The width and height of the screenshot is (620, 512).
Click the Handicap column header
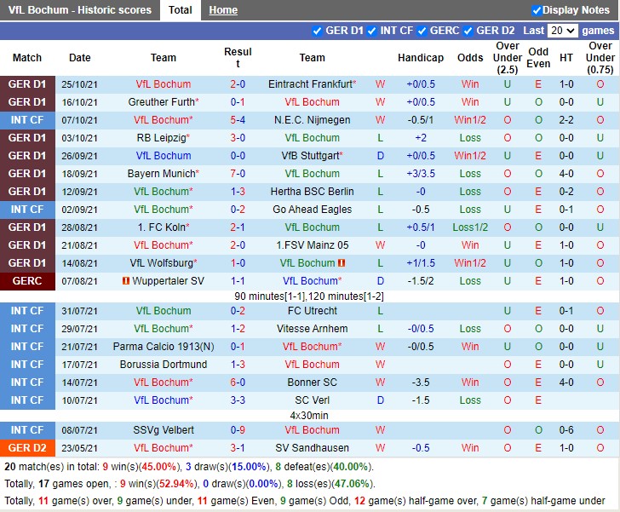pyautogui.click(x=420, y=58)
